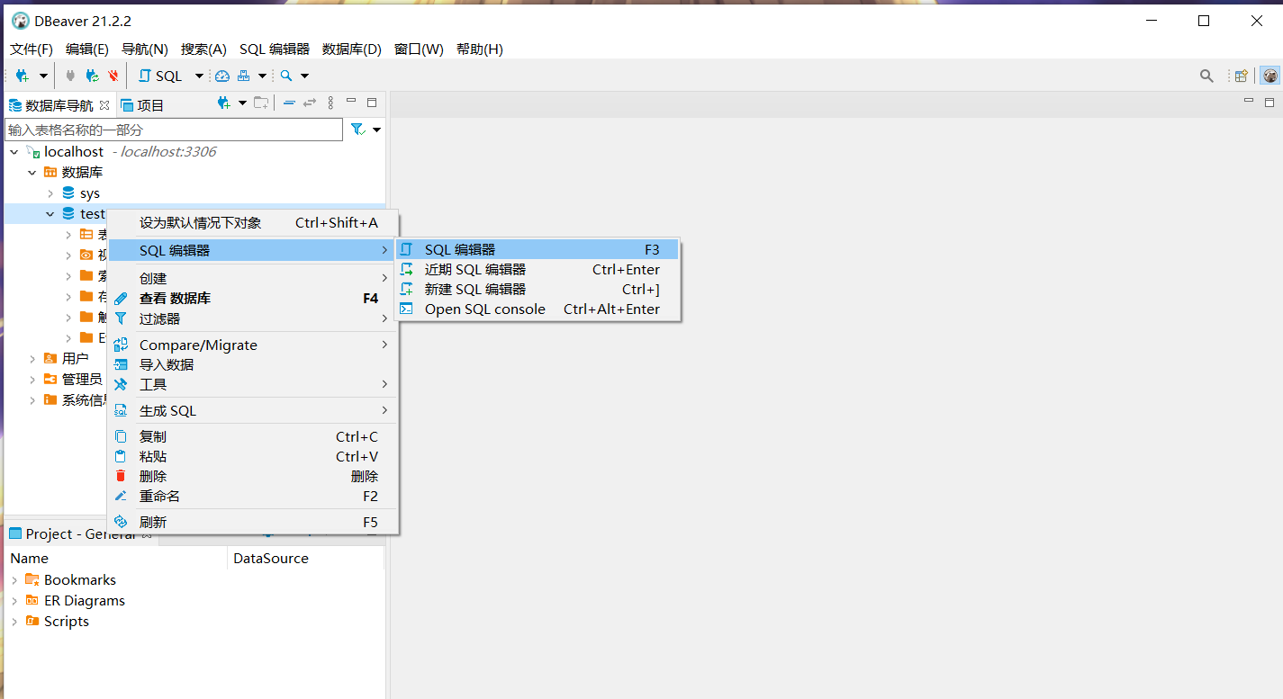Open the navigator view menu dots icon
This screenshot has height=699, width=1283.
pyautogui.click(x=330, y=103)
